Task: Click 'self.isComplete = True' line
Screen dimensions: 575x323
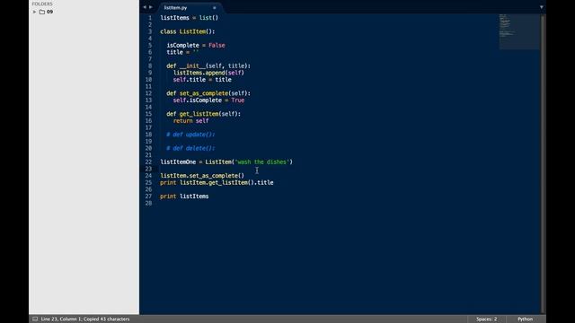Action: point(208,100)
